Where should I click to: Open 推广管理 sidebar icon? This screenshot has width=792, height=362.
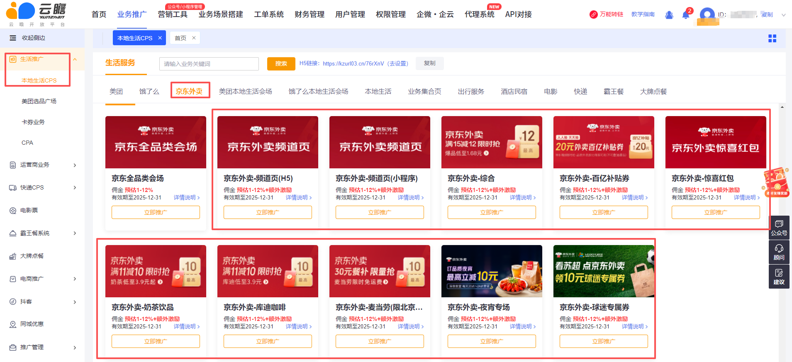(x=13, y=347)
